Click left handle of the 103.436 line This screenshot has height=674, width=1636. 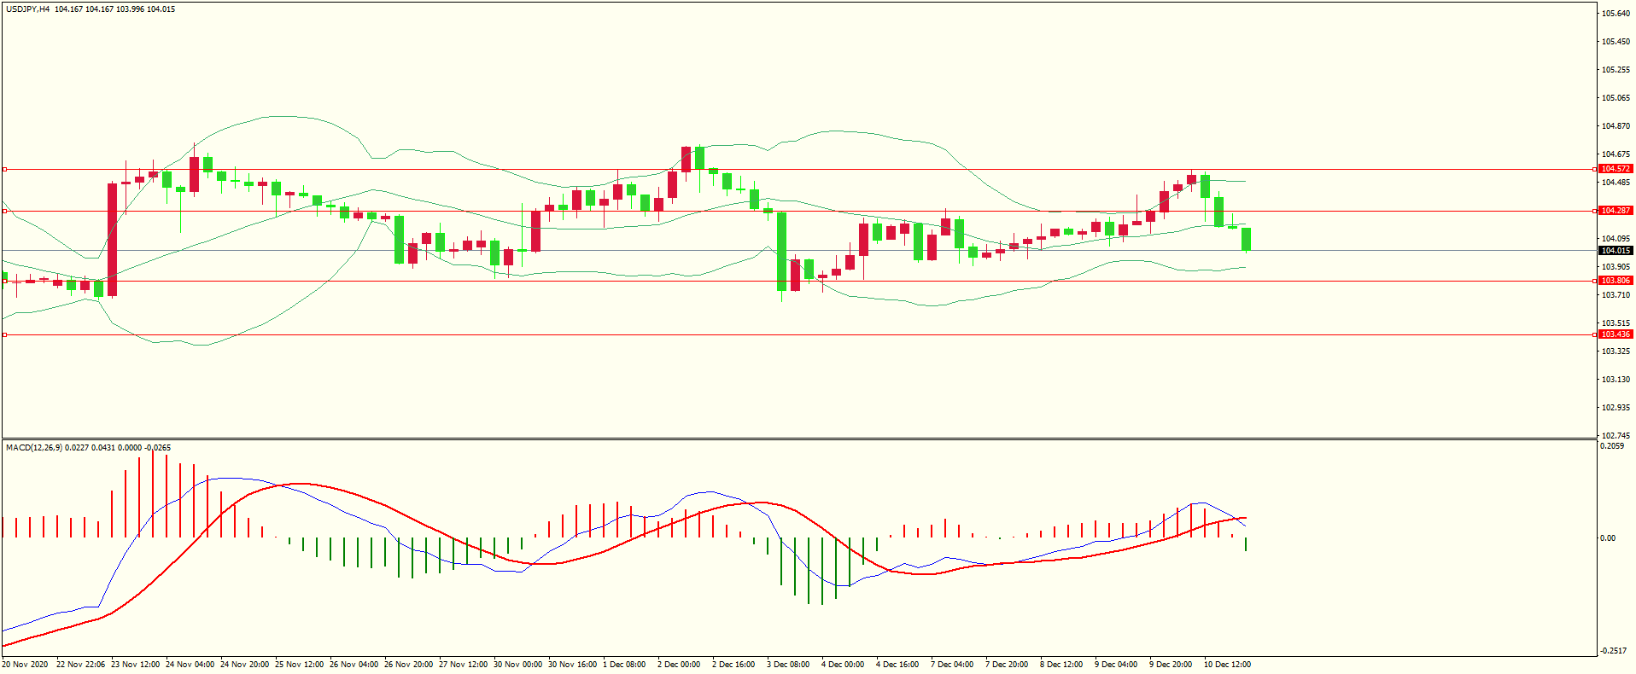point(4,335)
